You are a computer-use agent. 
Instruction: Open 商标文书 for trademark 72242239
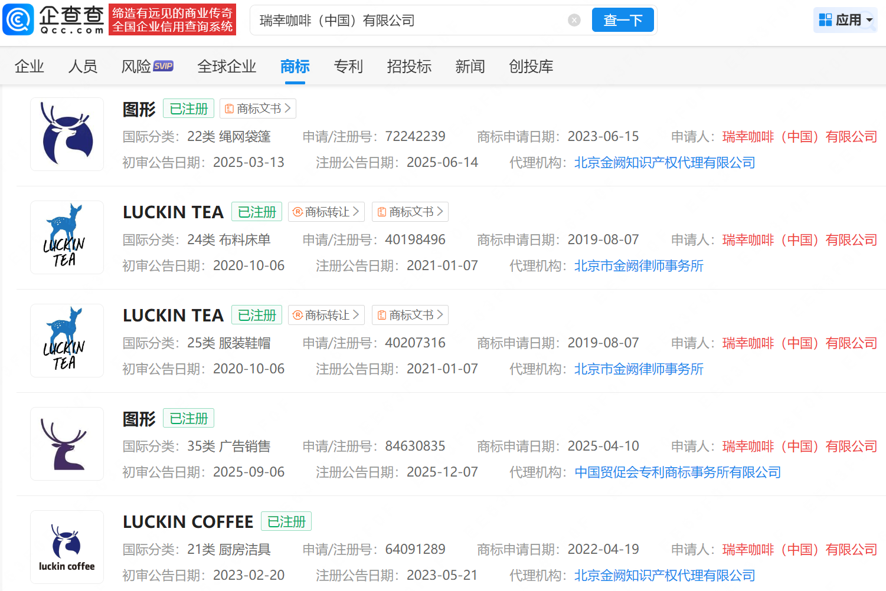(258, 109)
